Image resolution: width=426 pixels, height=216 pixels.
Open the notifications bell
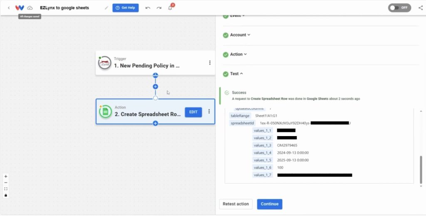170,7
